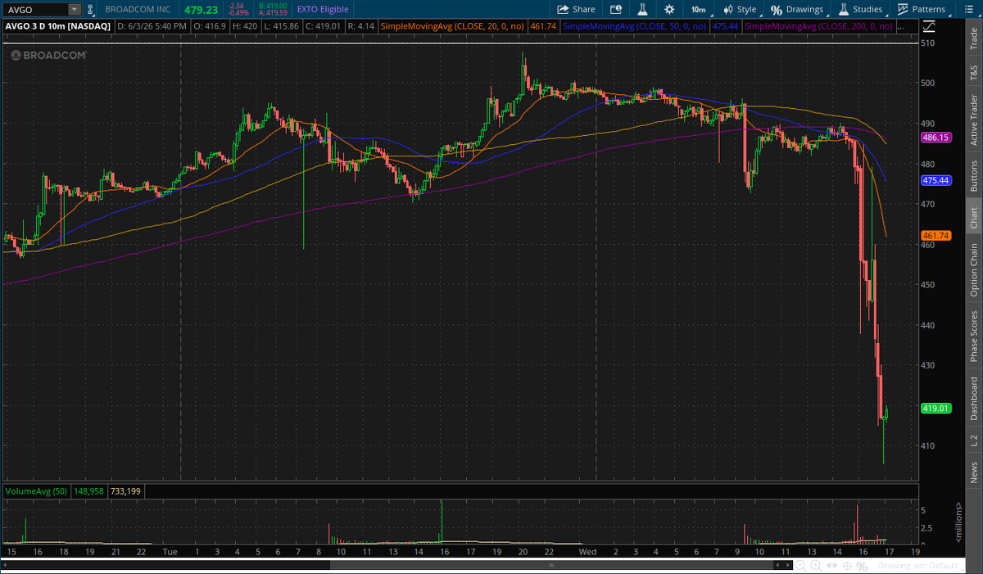Viewport: 983px width, 574px height.
Task: Click the ask price A: 419.59
Action: tap(272, 14)
